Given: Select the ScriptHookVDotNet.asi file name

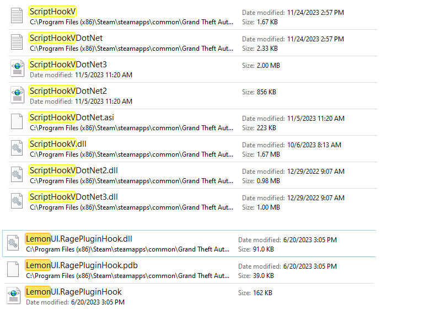Looking at the screenshot, I should (72, 118).
